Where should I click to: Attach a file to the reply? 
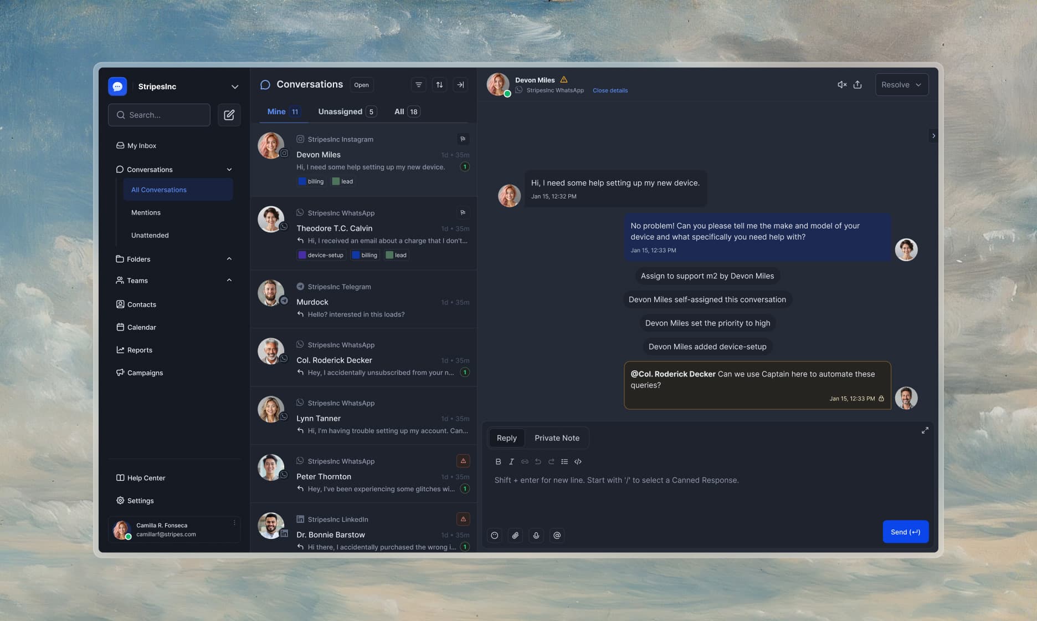click(x=515, y=535)
